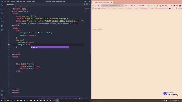Screen dimensions: 182x102
Task: Open the Search view in VS Code
Action: point(2,9)
